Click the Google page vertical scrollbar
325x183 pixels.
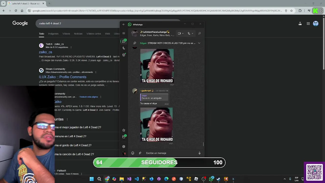pos(323,43)
